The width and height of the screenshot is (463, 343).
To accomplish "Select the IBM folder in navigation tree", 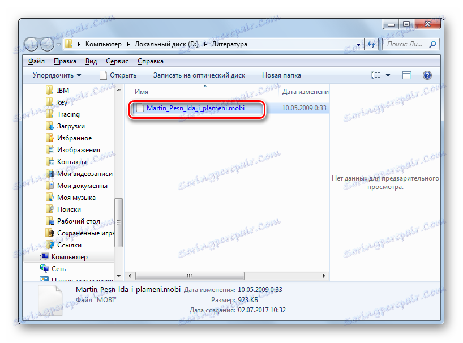I will click(x=63, y=91).
